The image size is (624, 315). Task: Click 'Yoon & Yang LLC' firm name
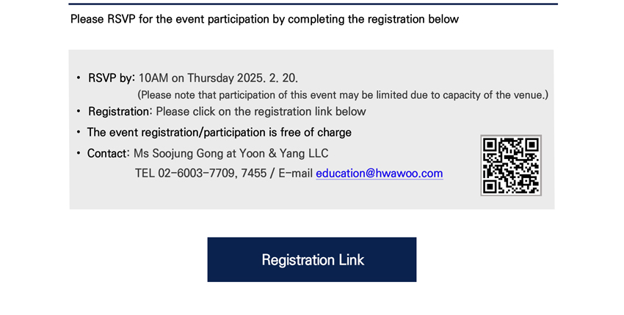pos(284,153)
